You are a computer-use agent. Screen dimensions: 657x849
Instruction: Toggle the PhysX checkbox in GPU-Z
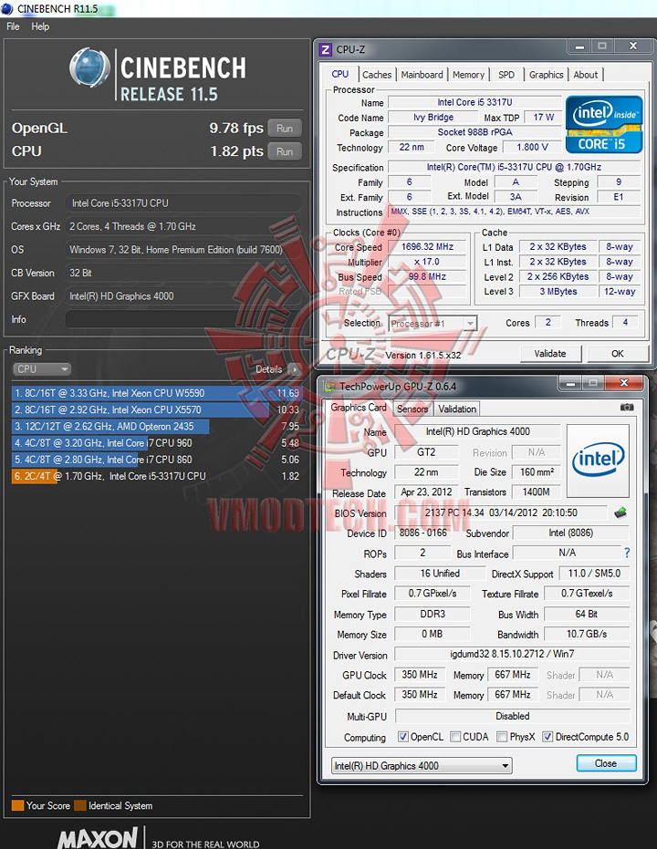pos(502,737)
